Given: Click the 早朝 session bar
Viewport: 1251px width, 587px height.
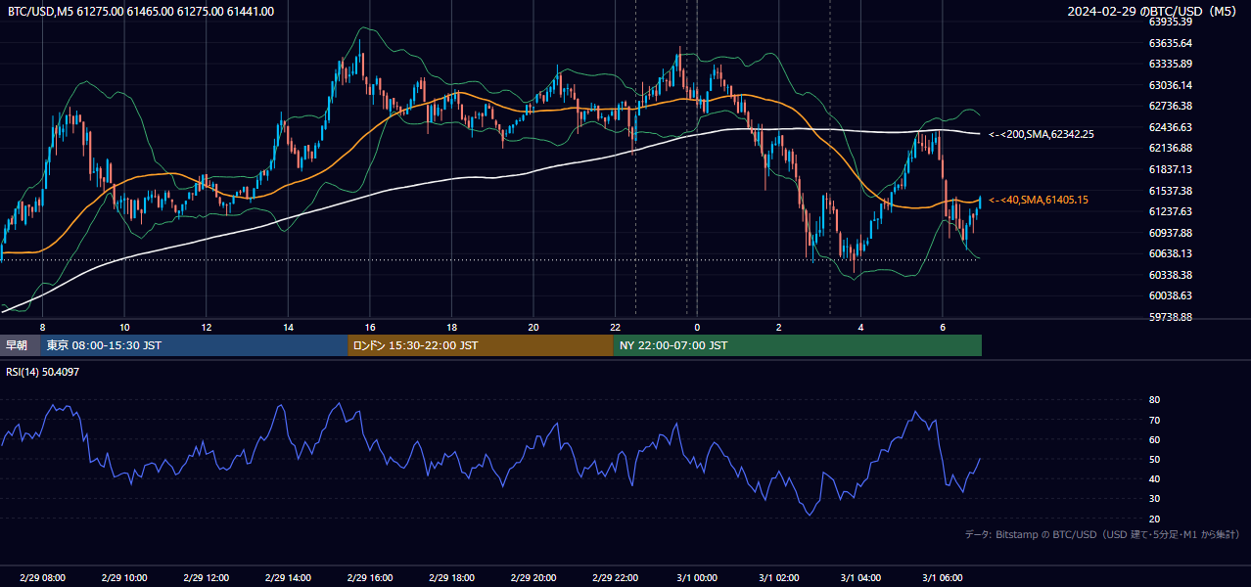Looking at the screenshot, I should point(20,345).
